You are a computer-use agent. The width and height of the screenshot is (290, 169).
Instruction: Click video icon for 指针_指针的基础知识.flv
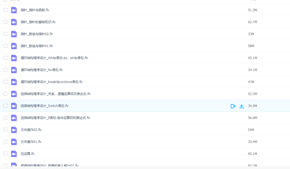point(14,22)
